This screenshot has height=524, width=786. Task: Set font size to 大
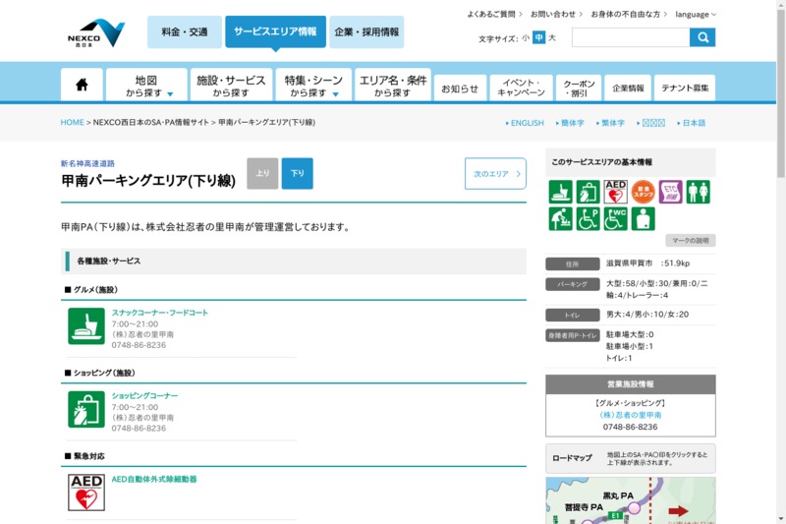[x=552, y=38]
